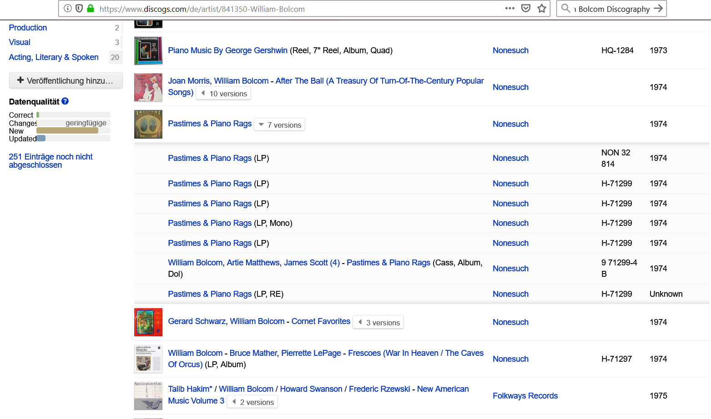Click the Veröffentlichung hinzufügen button
Image resolution: width=711 pixels, height=419 pixels.
point(66,80)
